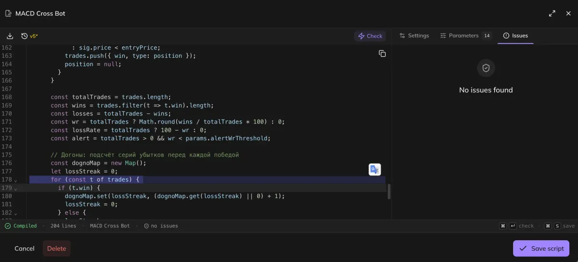
Task: Click the const totalTrades code line
Action: point(111,97)
